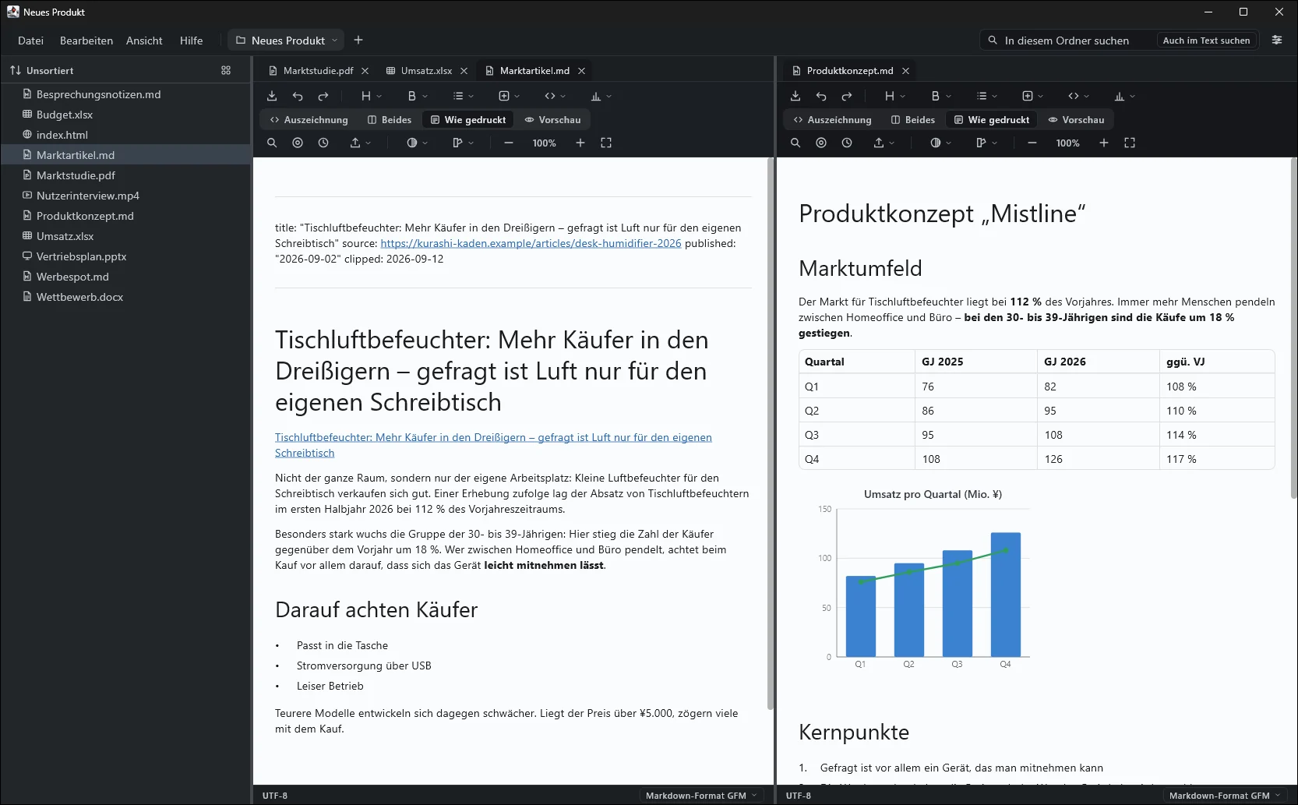Zoom in on the Marktartikel.md pane
Image resolution: width=1298 pixels, height=805 pixels.
tap(580, 143)
